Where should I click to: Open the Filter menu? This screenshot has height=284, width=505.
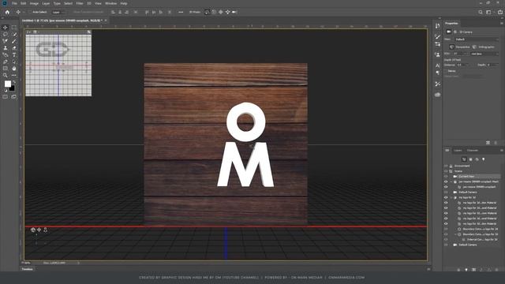[x=80, y=3]
